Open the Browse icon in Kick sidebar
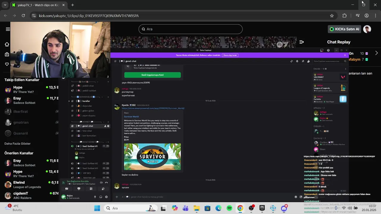The height and width of the screenshot is (214, 381). [7, 54]
